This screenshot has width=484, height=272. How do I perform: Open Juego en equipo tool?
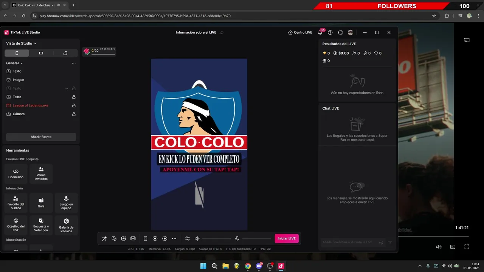[66, 203]
